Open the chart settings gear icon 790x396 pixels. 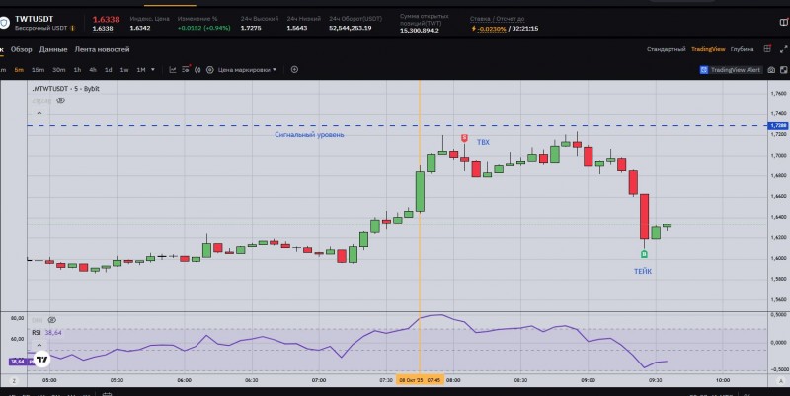[210, 70]
